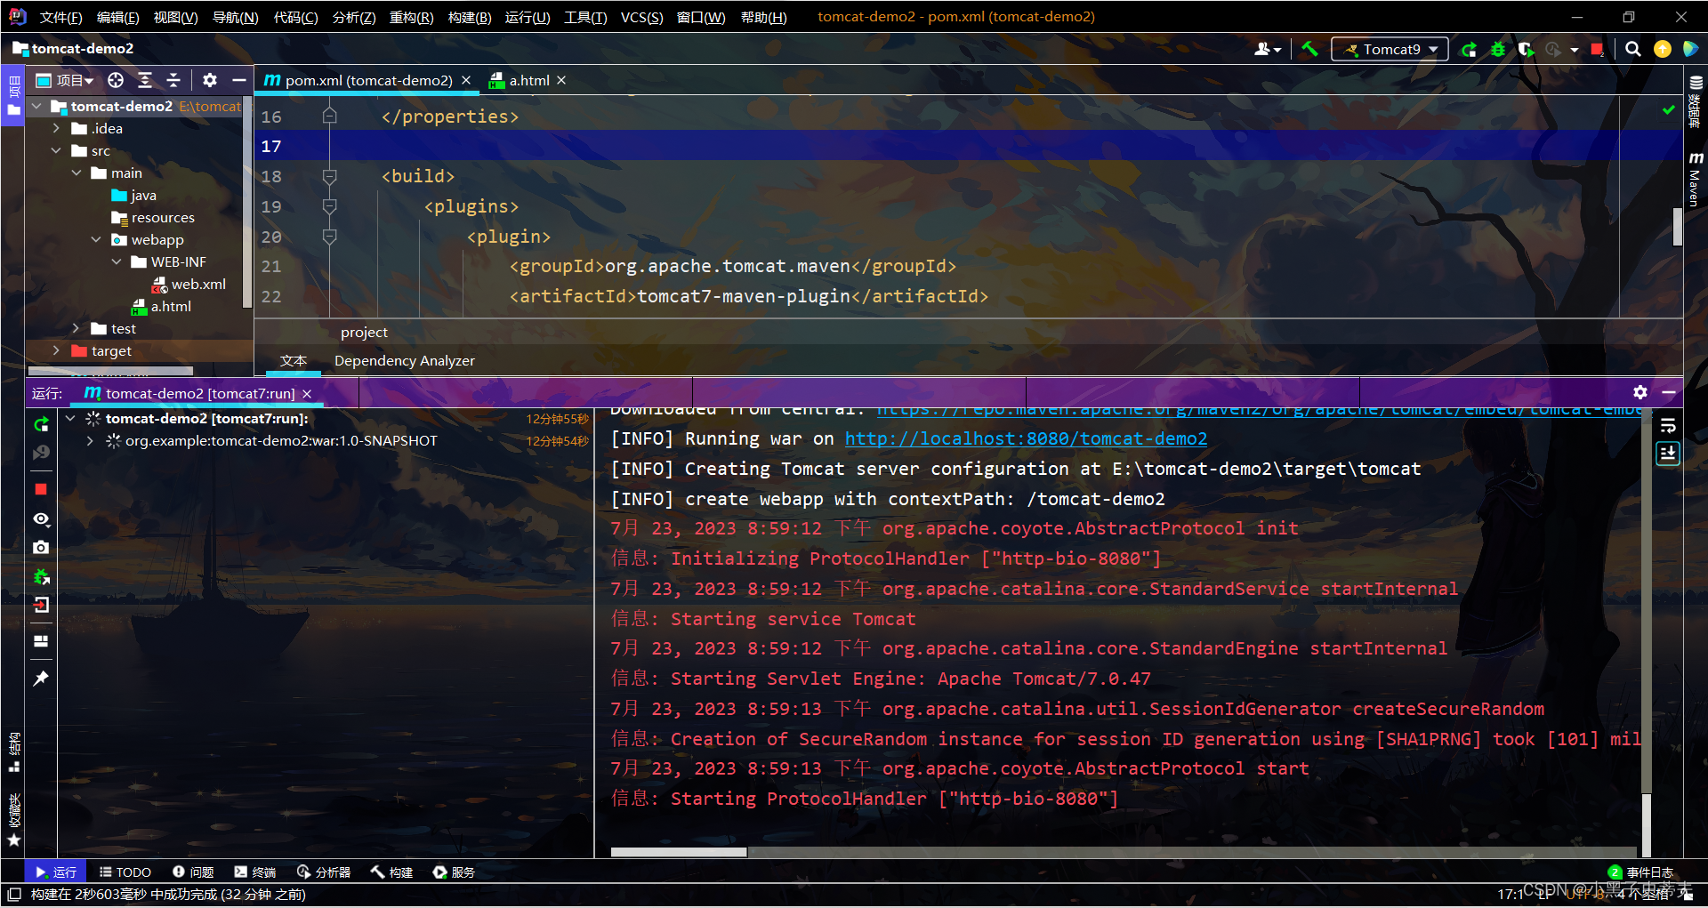Viewport: 1708px width, 908px height.
Task: Open Maven tool window on right edge
Action: coord(1696,178)
